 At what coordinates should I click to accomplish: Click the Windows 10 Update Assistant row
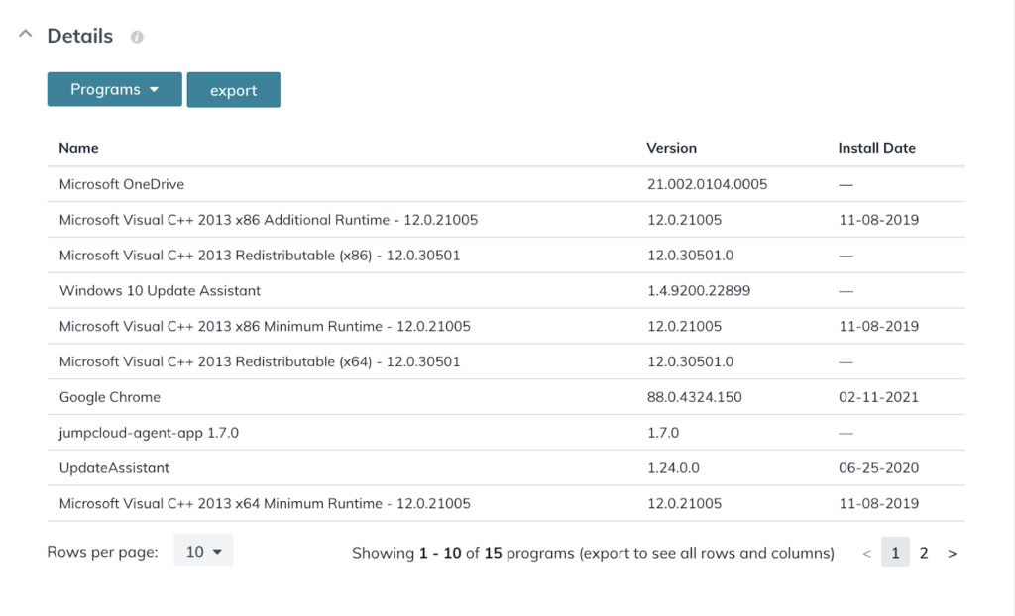click(x=160, y=291)
